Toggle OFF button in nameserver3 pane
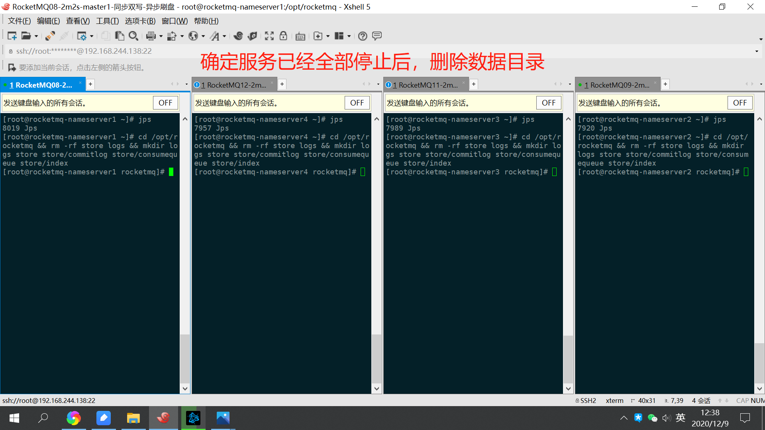The height and width of the screenshot is (430, 765). [x=549, y=103]
